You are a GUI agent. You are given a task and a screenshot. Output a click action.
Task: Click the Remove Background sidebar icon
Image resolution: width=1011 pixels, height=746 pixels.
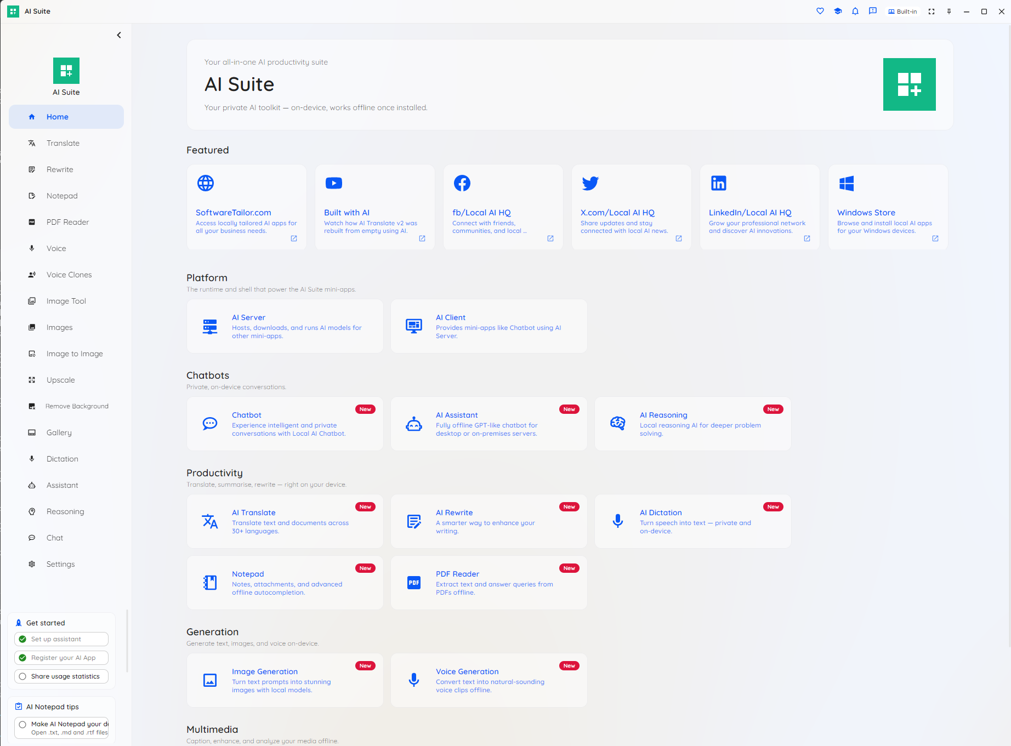(x=32, y=406)
